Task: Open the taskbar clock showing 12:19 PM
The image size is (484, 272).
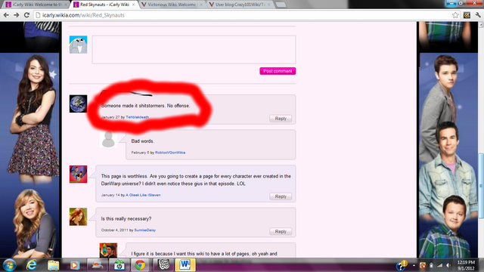Action: pyautogui.click(x=466, y=265)
